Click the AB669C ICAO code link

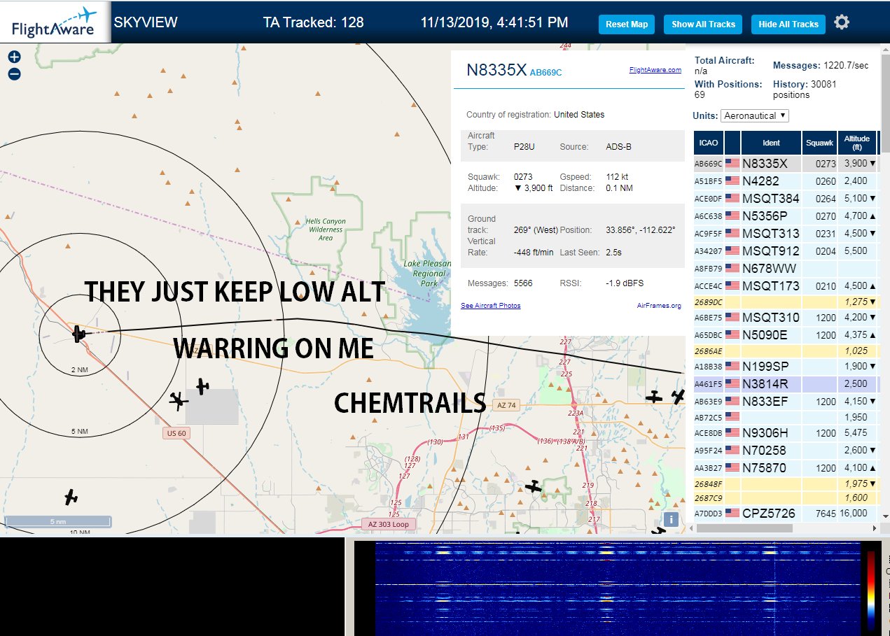(x=545, y=73)
